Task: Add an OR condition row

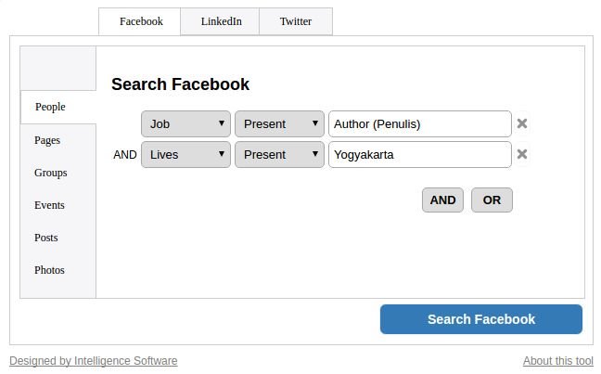Action: [492, 200]
